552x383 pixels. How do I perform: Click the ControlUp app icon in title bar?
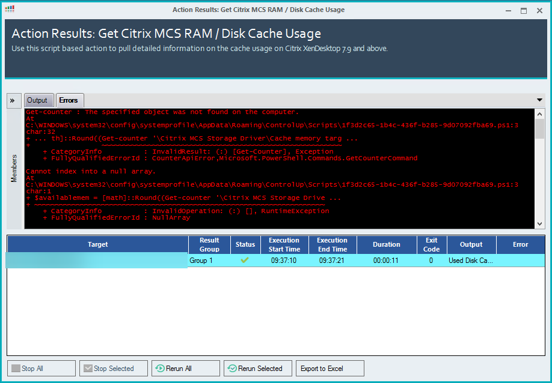point(10,8)
